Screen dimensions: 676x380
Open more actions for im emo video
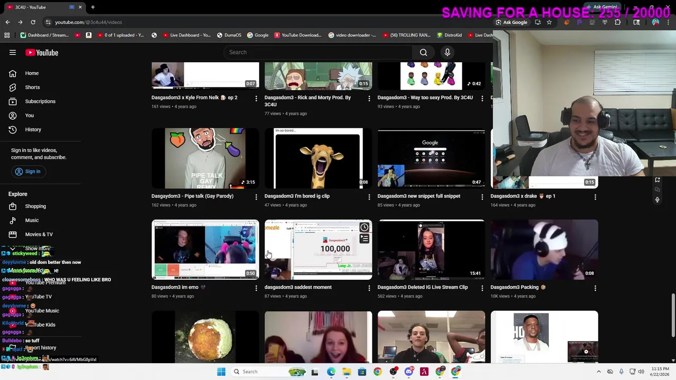click(256, 288)
